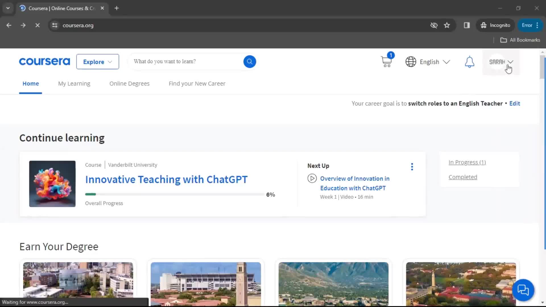Open In Progress courses list
546x307 pixels.
467,162
